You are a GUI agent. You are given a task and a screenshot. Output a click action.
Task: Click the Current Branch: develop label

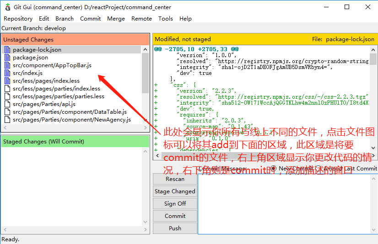click(x=34, y=28)
